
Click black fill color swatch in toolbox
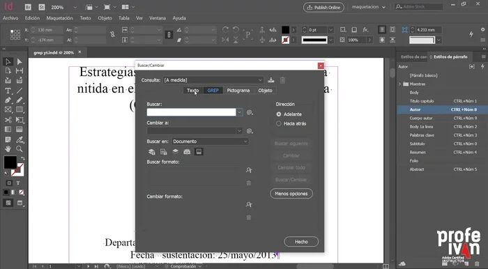click(10, 162)
